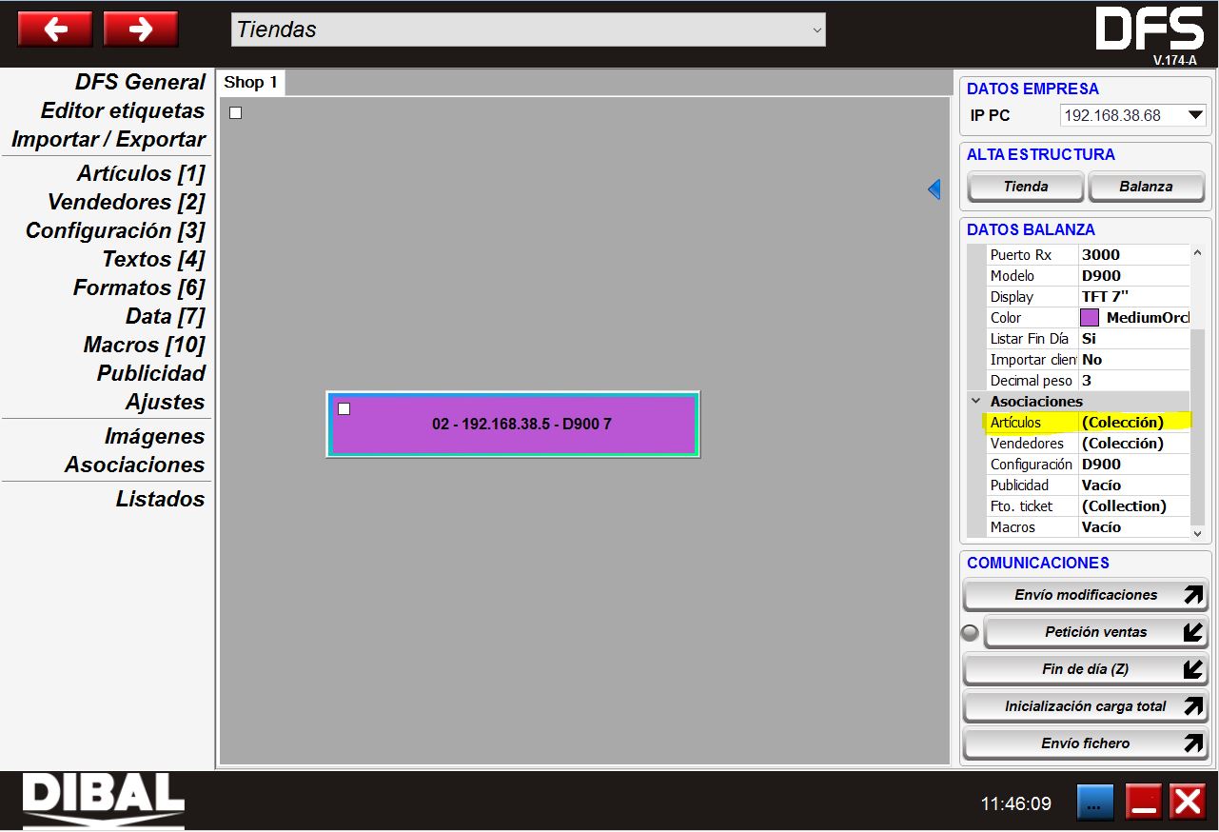Open the Tiendas dropdown selector
1219x832 pixels.
pos(528,30)
